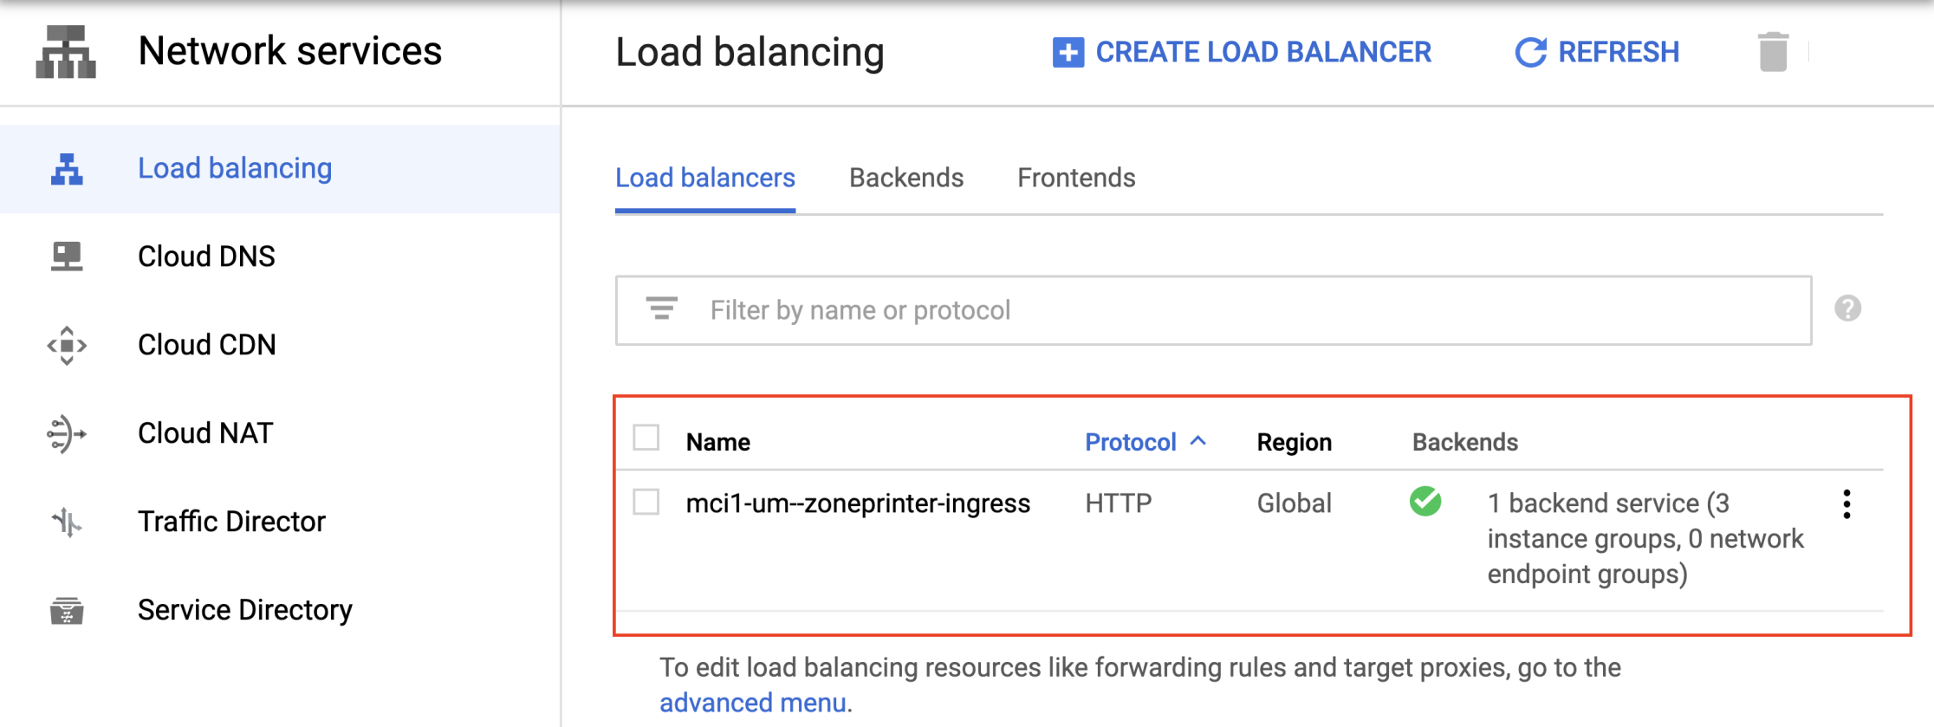This screenshot has width=1934, height=727.
Task: Click the Region column header
Action: pyautogui.click(x=1294, y=442)
